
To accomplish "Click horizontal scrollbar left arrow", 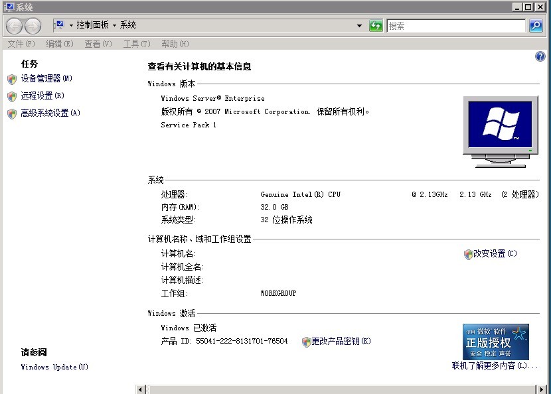I will click(141, 389).
